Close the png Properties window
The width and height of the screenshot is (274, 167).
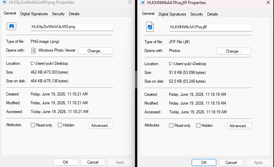click(130, 2)
